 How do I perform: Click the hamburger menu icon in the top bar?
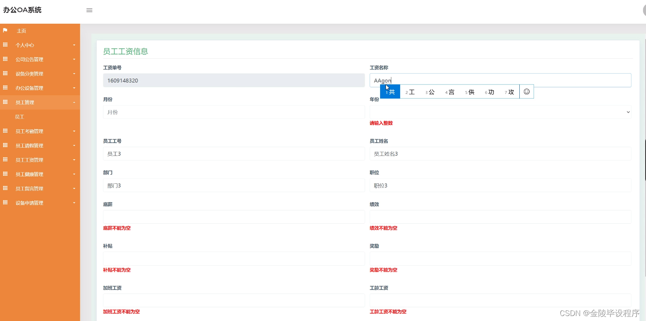(x=89, y=10)
